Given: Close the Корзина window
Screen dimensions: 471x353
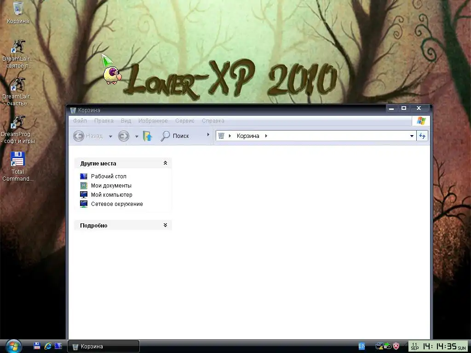Looking at the screenshot, I should point(419,108).
